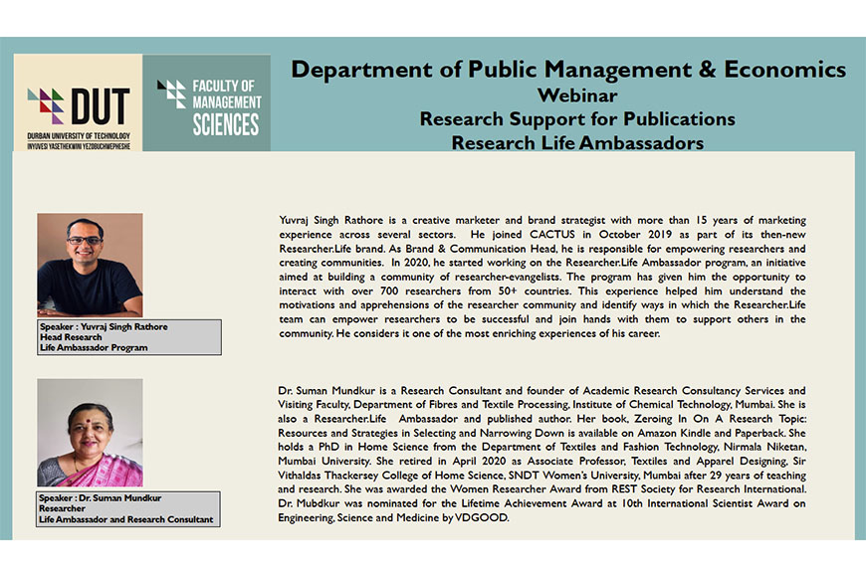
Task: Click "INYUVESI YASETHEKWINI YEZOBUCHWEPHESHE" under the DUT logo
Action: click(x=79, y=146)
